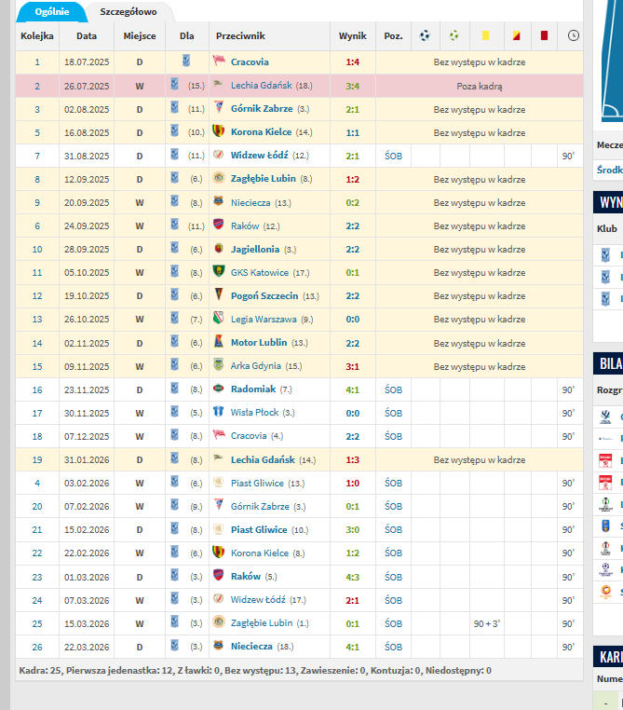
Task: Click Motor Lublin crest icon
Action: click(219, 341)
